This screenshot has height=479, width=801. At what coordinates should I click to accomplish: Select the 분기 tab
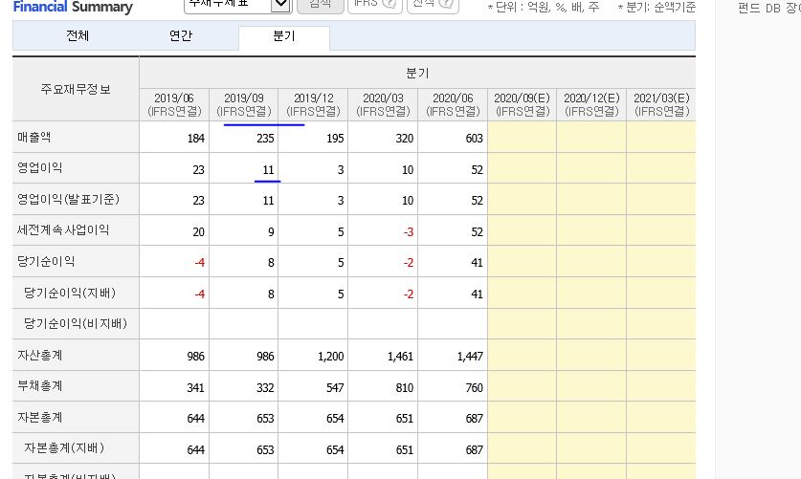click(284, 36)
